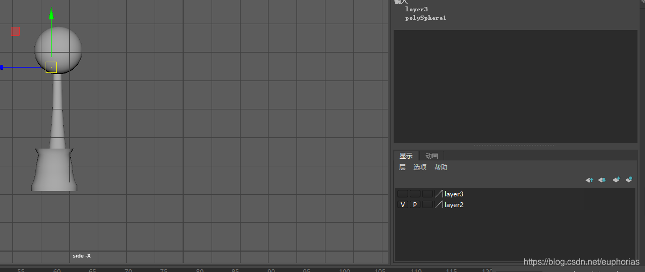Toggle visibility box for layer3
This screenshot has height=272, width=645.
[x=403, y=194]
